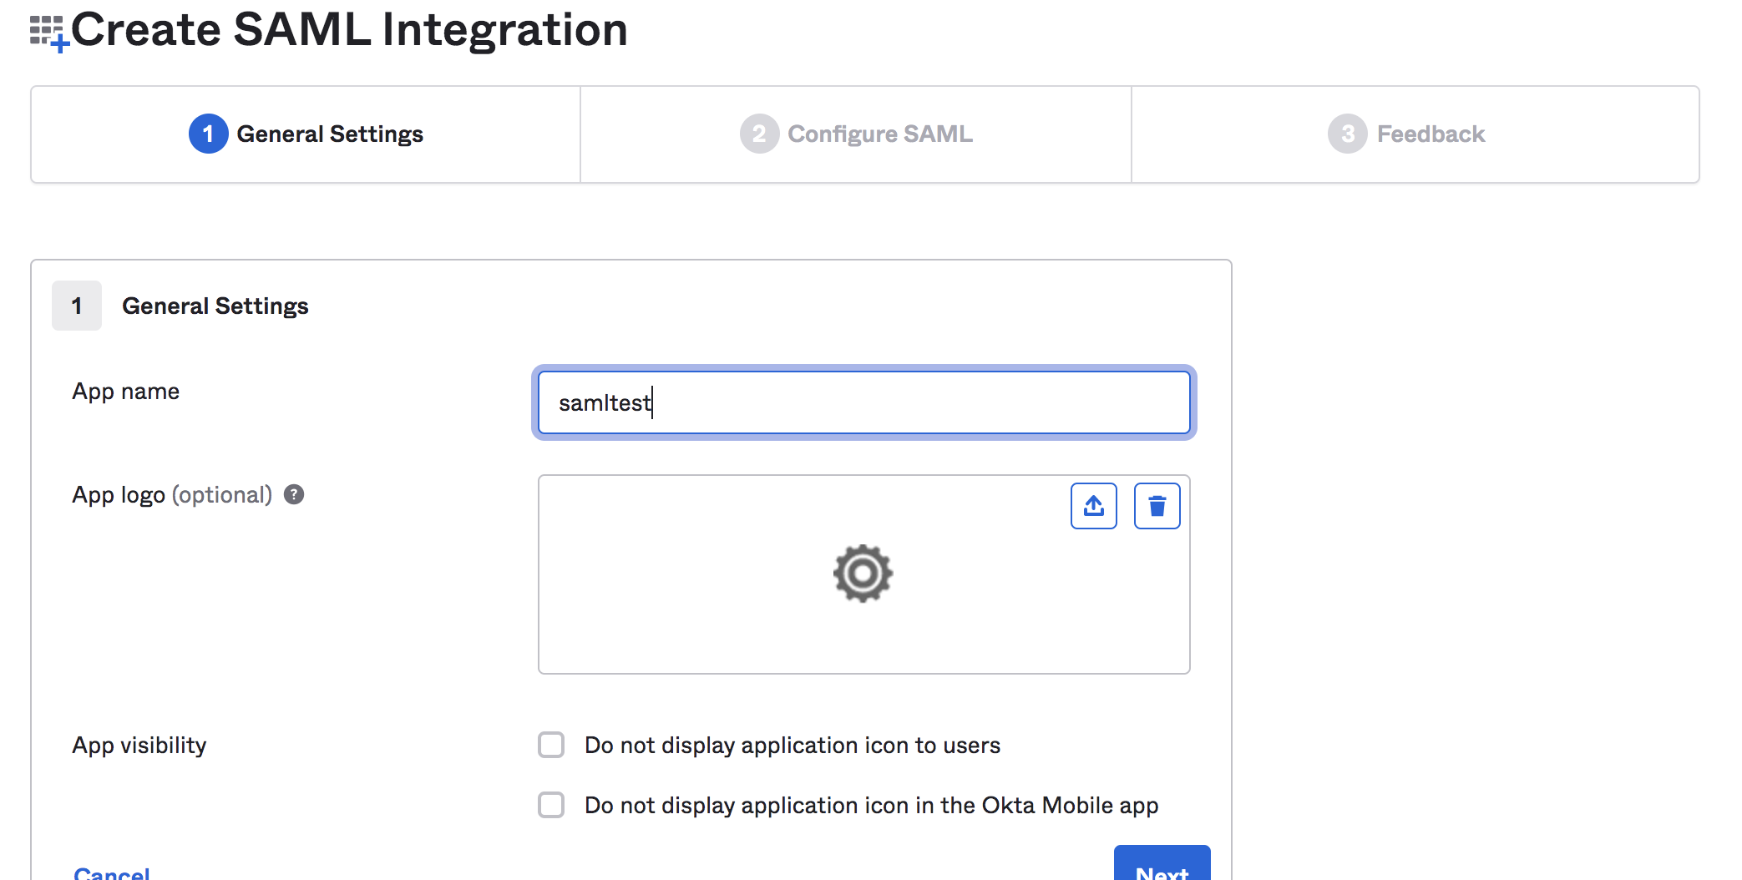Click the grey section 1 badge
1742x880 pixels.
76,306
